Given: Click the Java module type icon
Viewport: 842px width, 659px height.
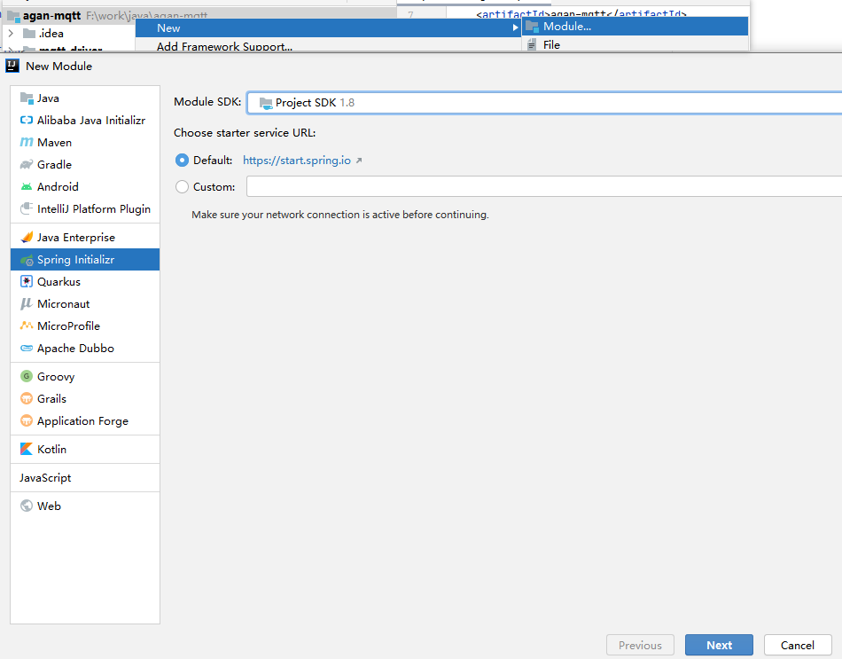Looking at the screenshot, I should coord(27,98).
